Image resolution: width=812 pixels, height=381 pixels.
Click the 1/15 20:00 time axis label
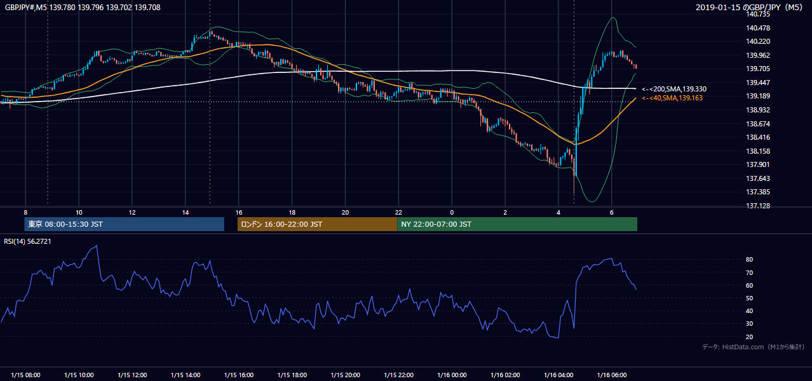coord(346,375)
